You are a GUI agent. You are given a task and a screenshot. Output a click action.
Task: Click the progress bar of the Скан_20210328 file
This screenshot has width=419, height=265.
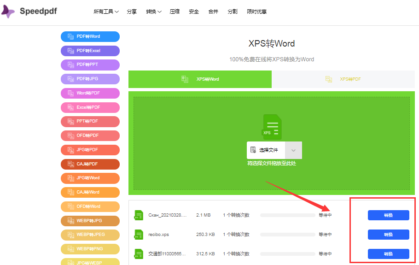(x=288, y=215)
